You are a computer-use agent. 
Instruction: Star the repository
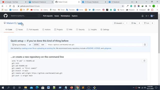pos(134,23)
